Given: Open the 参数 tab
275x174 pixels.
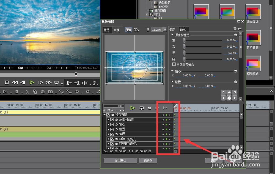Looking at the screenshot, I should tap(172, 29).
